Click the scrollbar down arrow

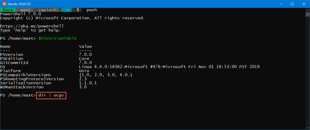coord(307,127)
